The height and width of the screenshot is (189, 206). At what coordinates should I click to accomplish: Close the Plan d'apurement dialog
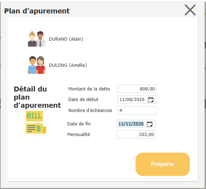(x=190, y=10)
